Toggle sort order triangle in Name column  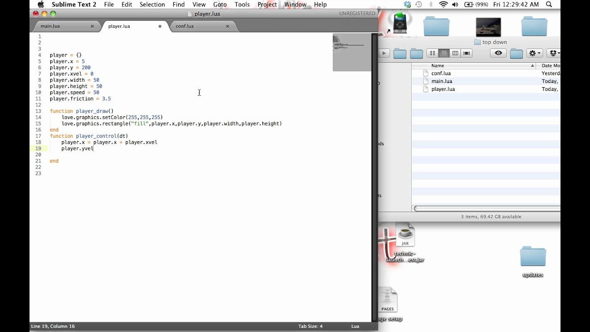click(533, 65)
